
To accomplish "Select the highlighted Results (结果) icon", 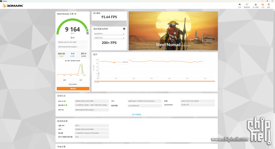I will click(x=263, y=5).
